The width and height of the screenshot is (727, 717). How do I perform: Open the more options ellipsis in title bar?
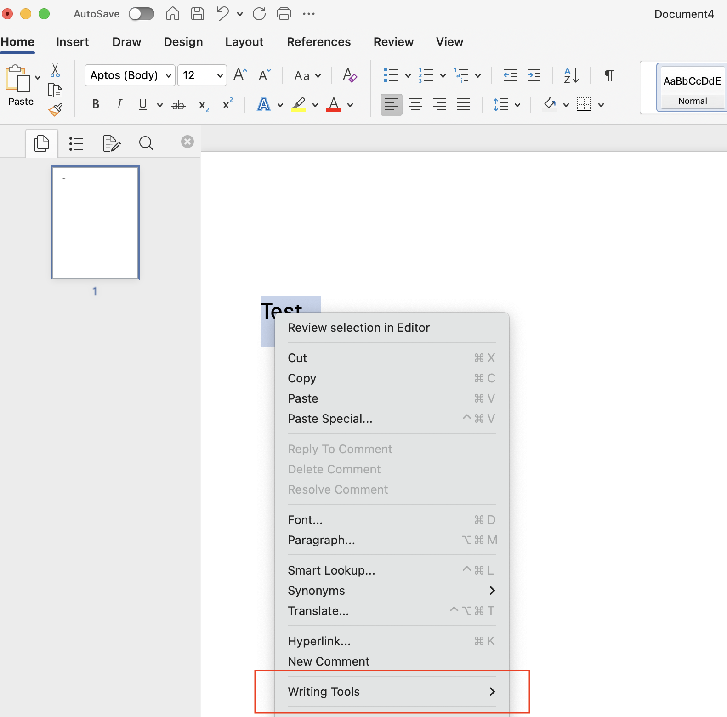[x=309, y=14]
